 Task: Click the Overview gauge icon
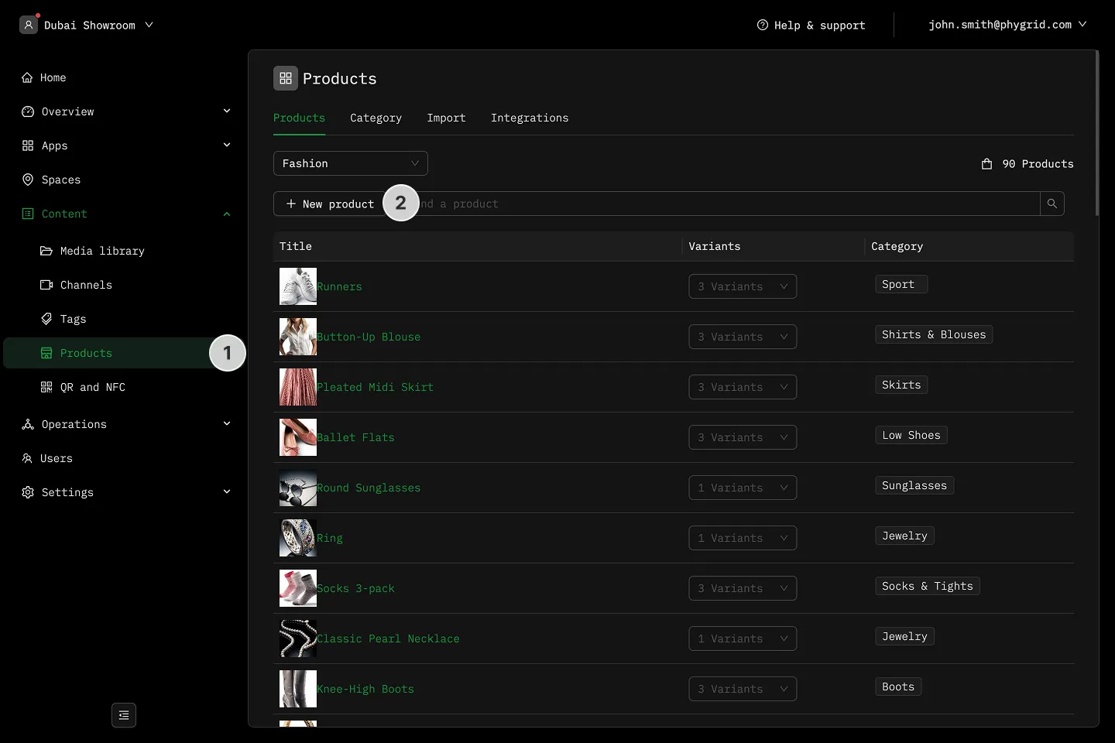click(28, 111)
